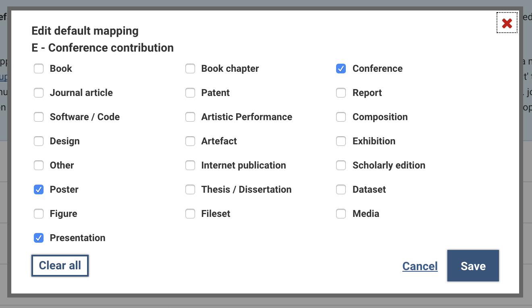Save the default mapping

[x=473, y=266]
